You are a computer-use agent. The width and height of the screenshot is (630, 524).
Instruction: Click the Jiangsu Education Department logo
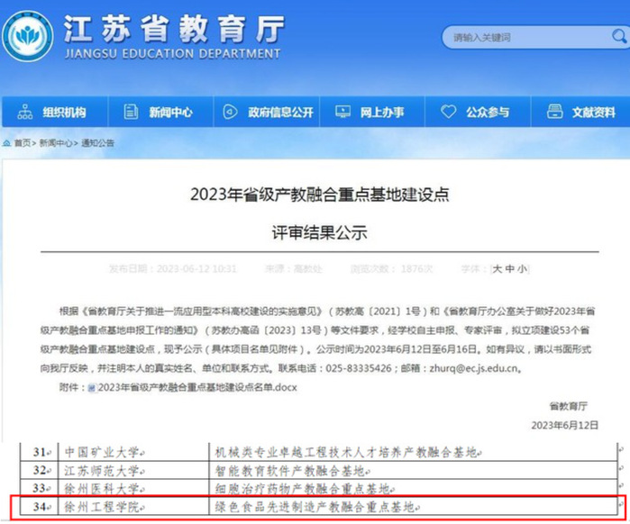click(x=28, y=39)
